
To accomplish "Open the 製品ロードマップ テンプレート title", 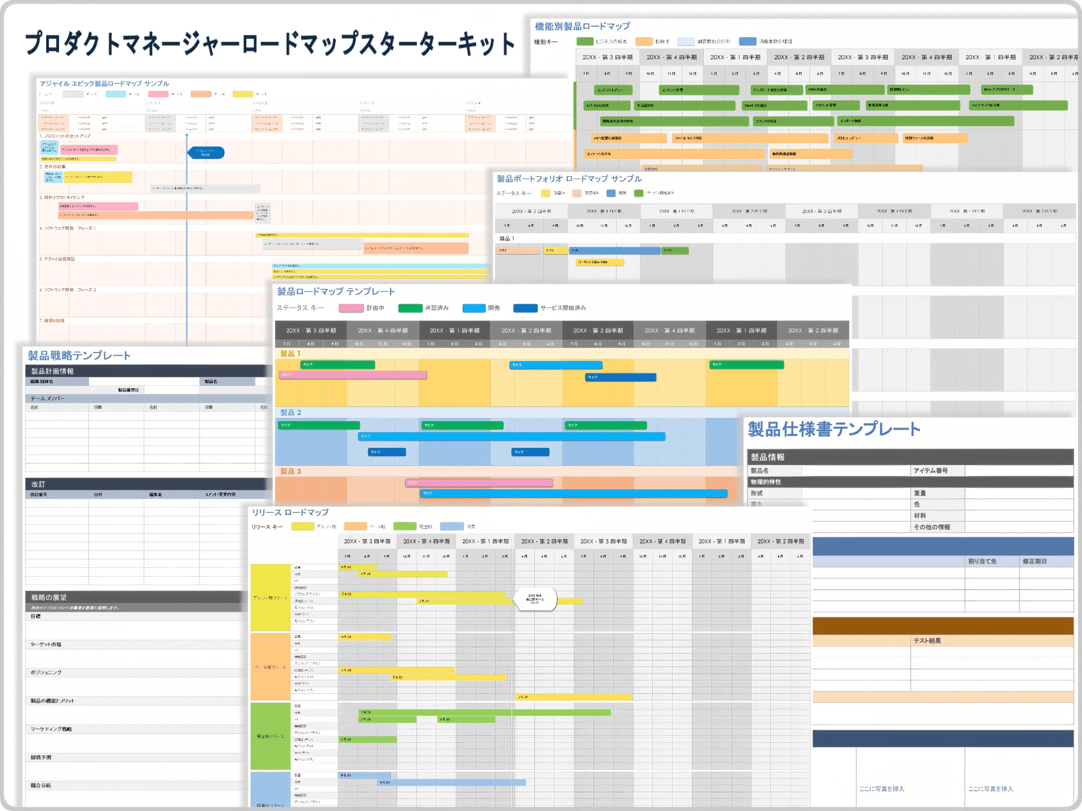I will 335,292.
